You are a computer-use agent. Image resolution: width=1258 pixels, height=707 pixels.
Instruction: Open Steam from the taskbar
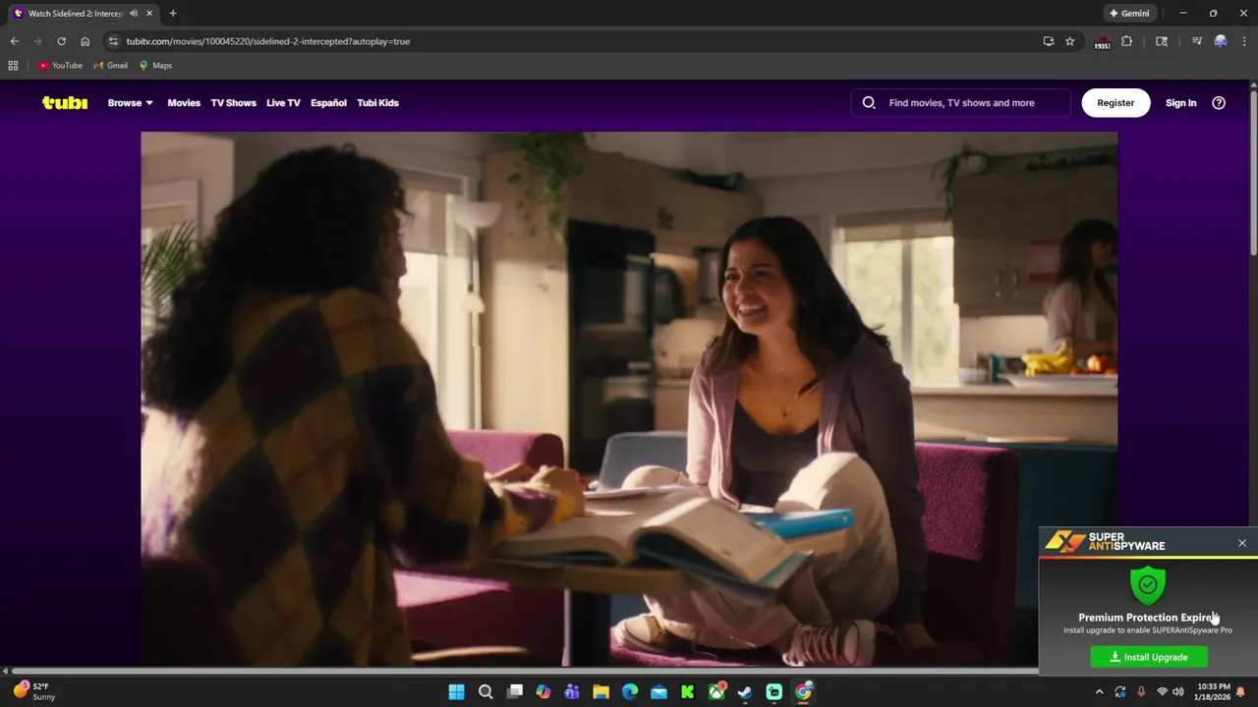[745, 692]
